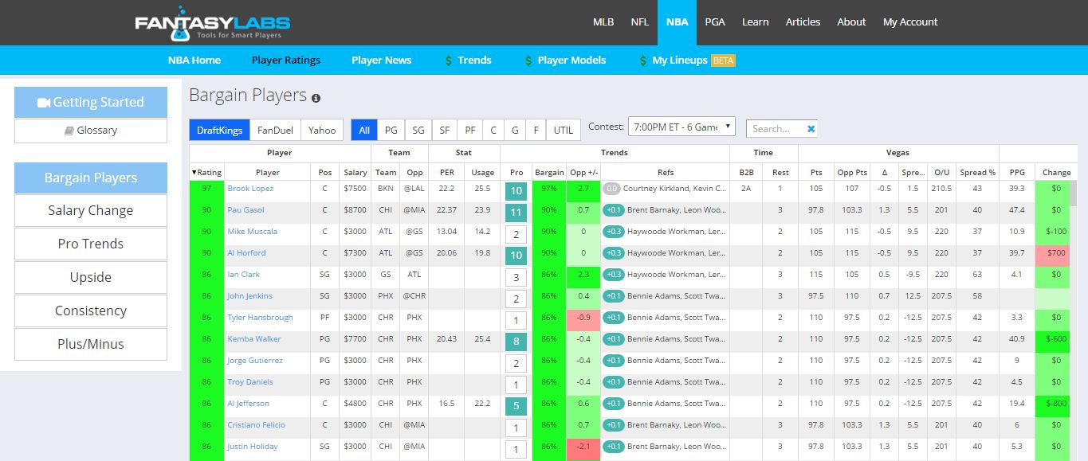Open the My Lineups tab
Viewport: 1088px width, 461px height.
click(680, 60)
